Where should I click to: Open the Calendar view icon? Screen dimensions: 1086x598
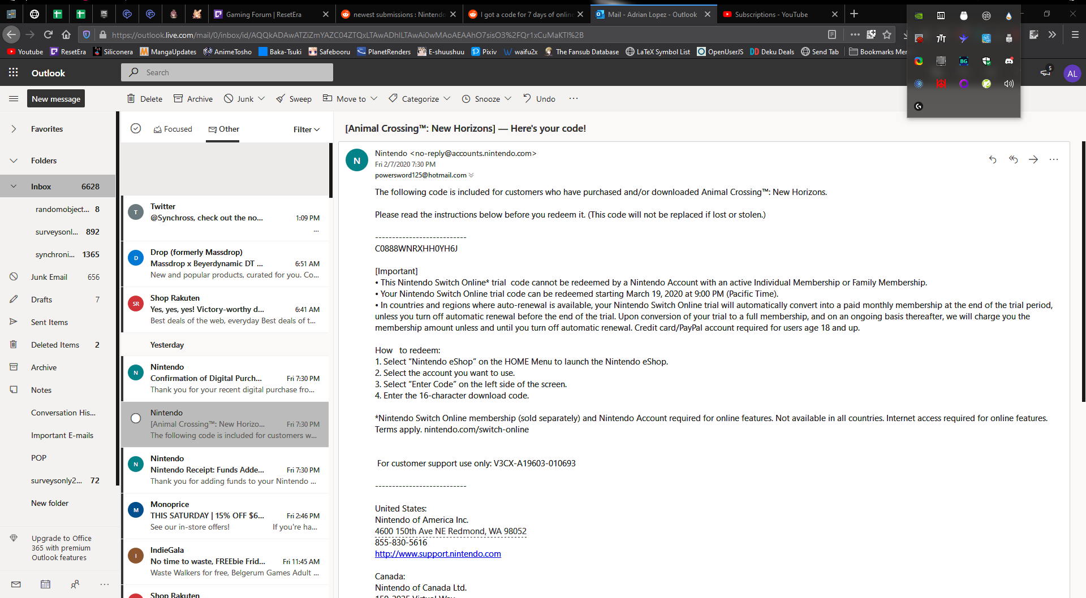click(45, 584)
